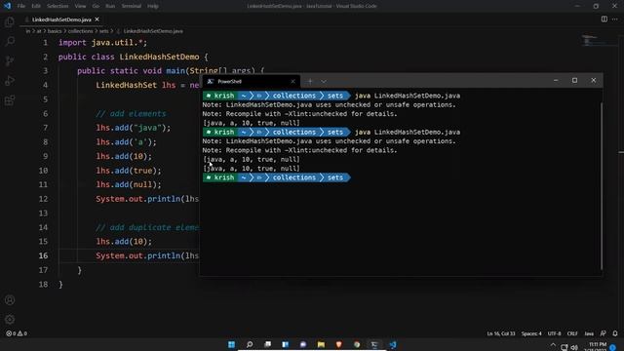Open the View menu
Viewport: 624px width, 351px height.
[x=80, y=6]
